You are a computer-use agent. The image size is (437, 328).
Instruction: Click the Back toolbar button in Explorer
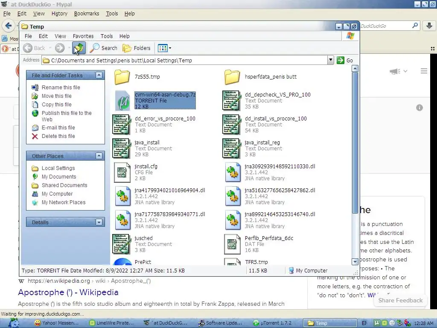[x=34, y=48]
